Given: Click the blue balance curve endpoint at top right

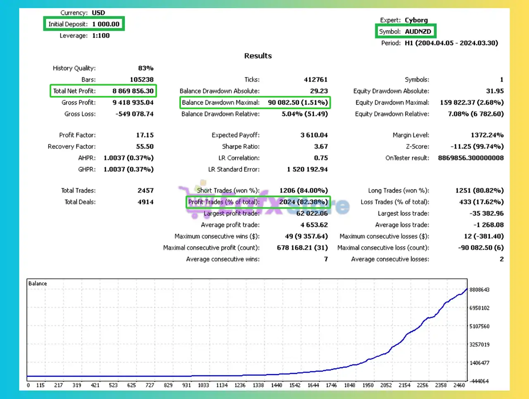Looking at the screenshot, I should point(467,289).
